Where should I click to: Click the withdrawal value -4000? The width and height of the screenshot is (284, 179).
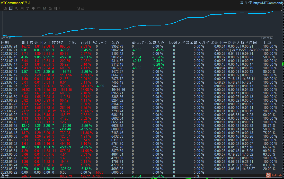point(100,86)
